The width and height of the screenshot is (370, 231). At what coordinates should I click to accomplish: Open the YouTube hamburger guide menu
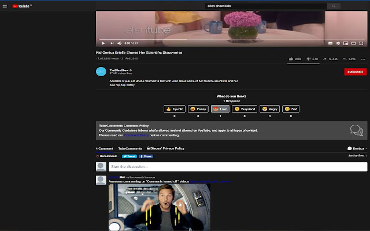pos(5,6)
